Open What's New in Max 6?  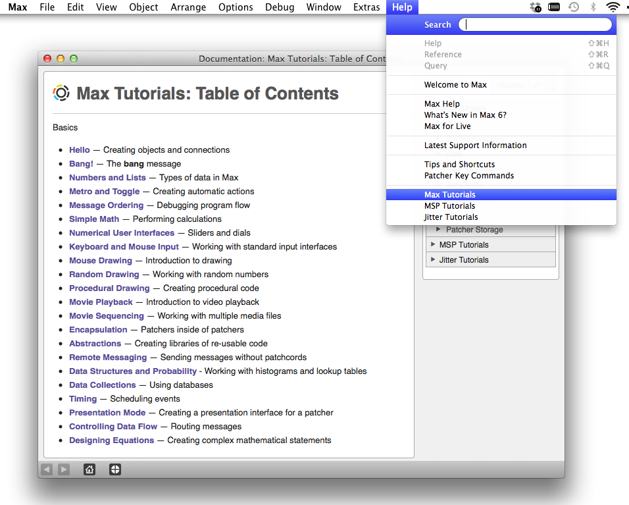tap(501, 115)
